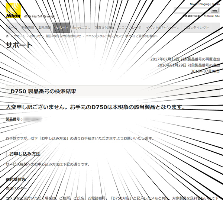Screen dimensions: 223x200
Task: Click the At the heart of the image tagline
Action: pyautogui.click(x=39, y=16)
